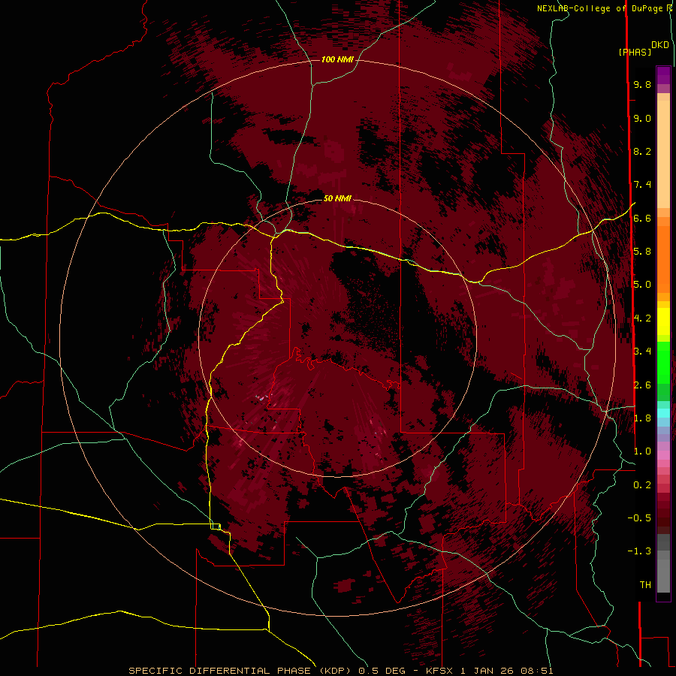
Task: Click the 9.0 legend value
Action: point(642,118)
